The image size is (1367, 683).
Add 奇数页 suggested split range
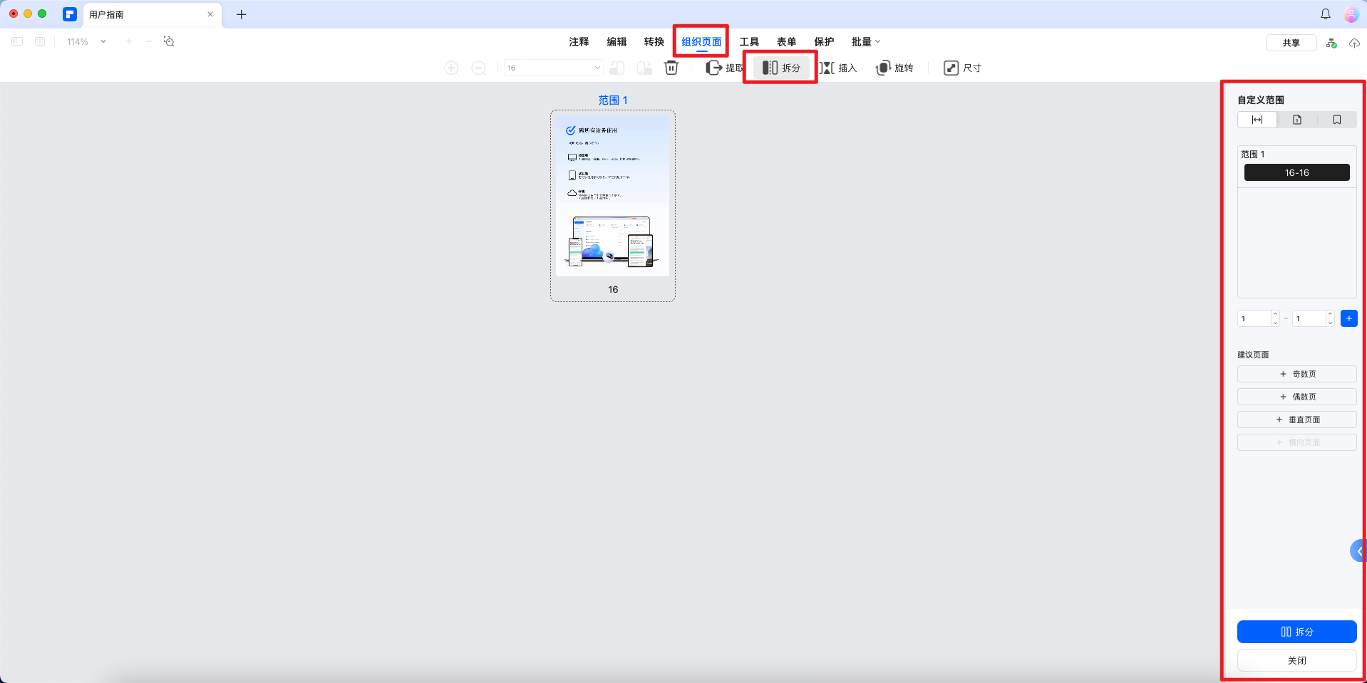(x=1296, y=373)
